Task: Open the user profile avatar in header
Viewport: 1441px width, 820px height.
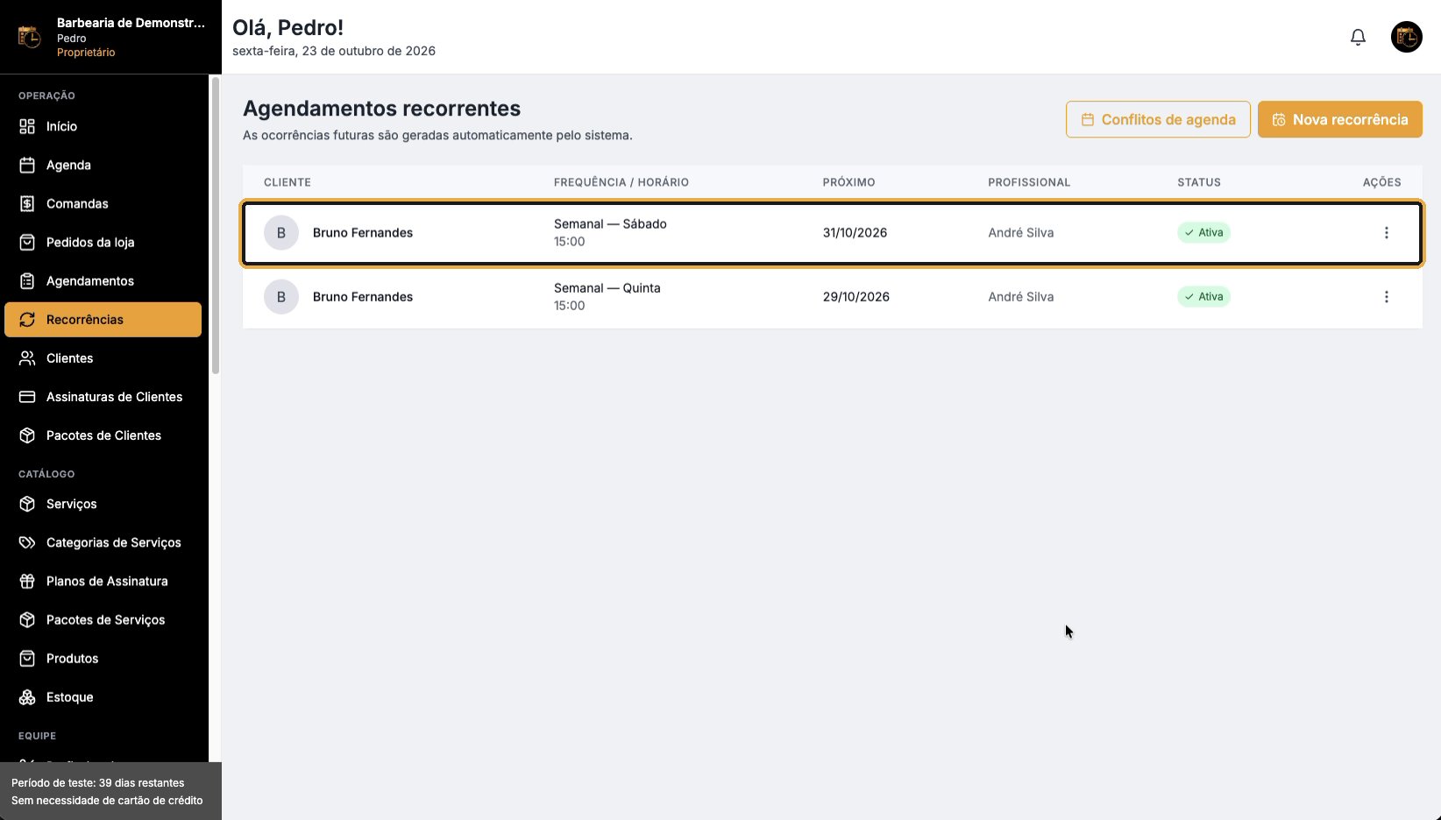Action: pyautogui.click(x=1406, y=37)
